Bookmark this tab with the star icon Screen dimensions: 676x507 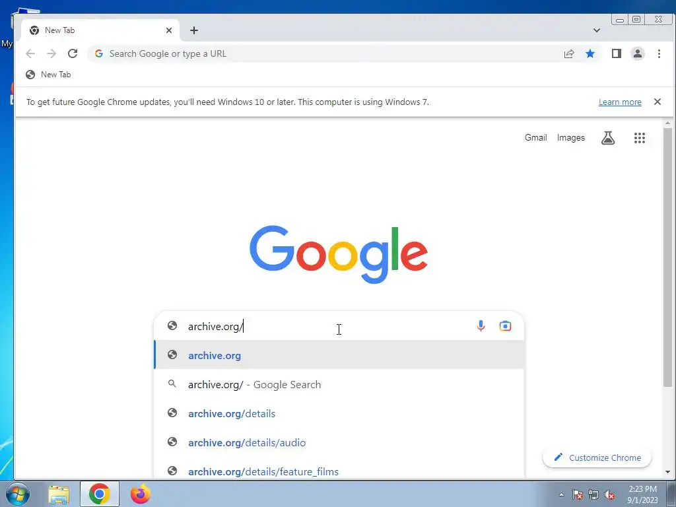590,53
